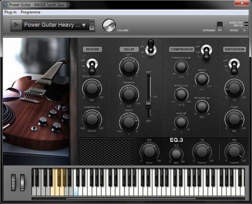The height and width of the screenshot is (204, 252).
Task: Close the Power Guitar window
Action: tap(242, 3)
